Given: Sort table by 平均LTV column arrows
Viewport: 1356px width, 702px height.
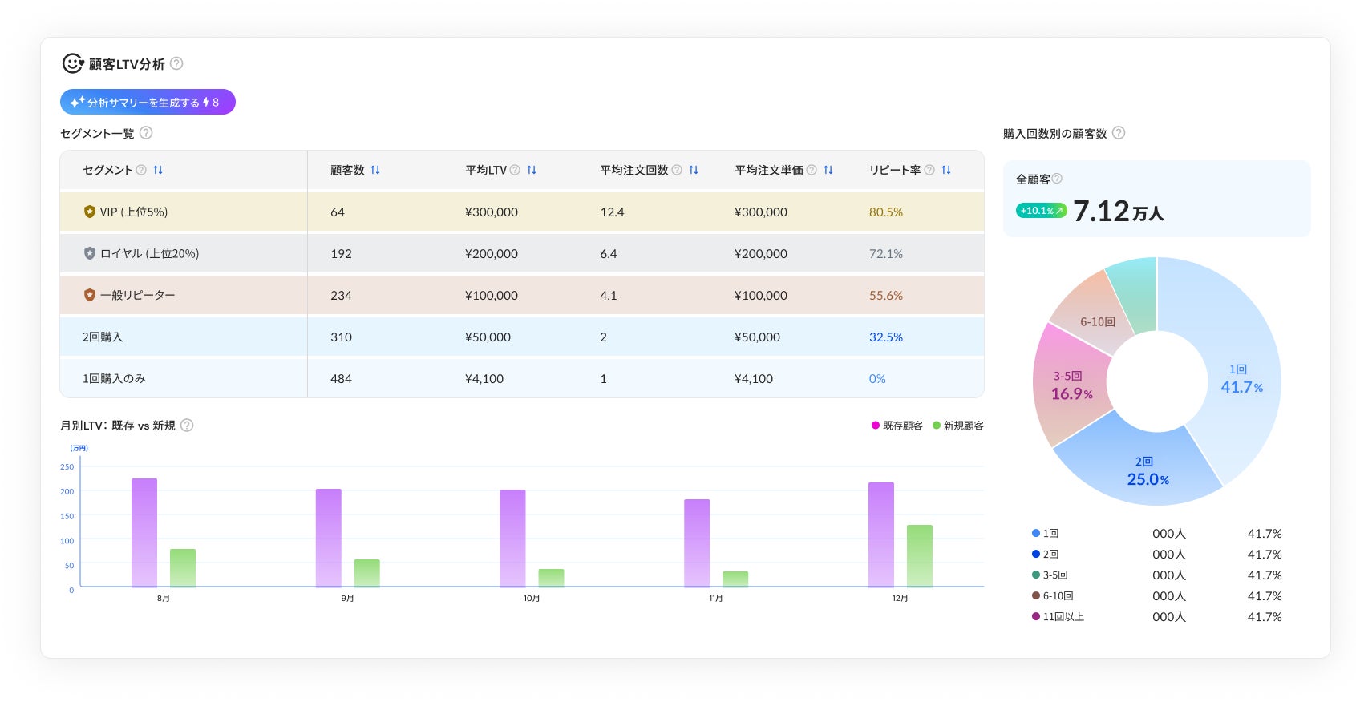Looking at the screenshot, I should click(x=532, y=170).
